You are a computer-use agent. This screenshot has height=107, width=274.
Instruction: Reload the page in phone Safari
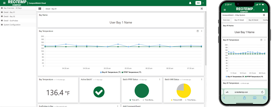click(262, 92)
